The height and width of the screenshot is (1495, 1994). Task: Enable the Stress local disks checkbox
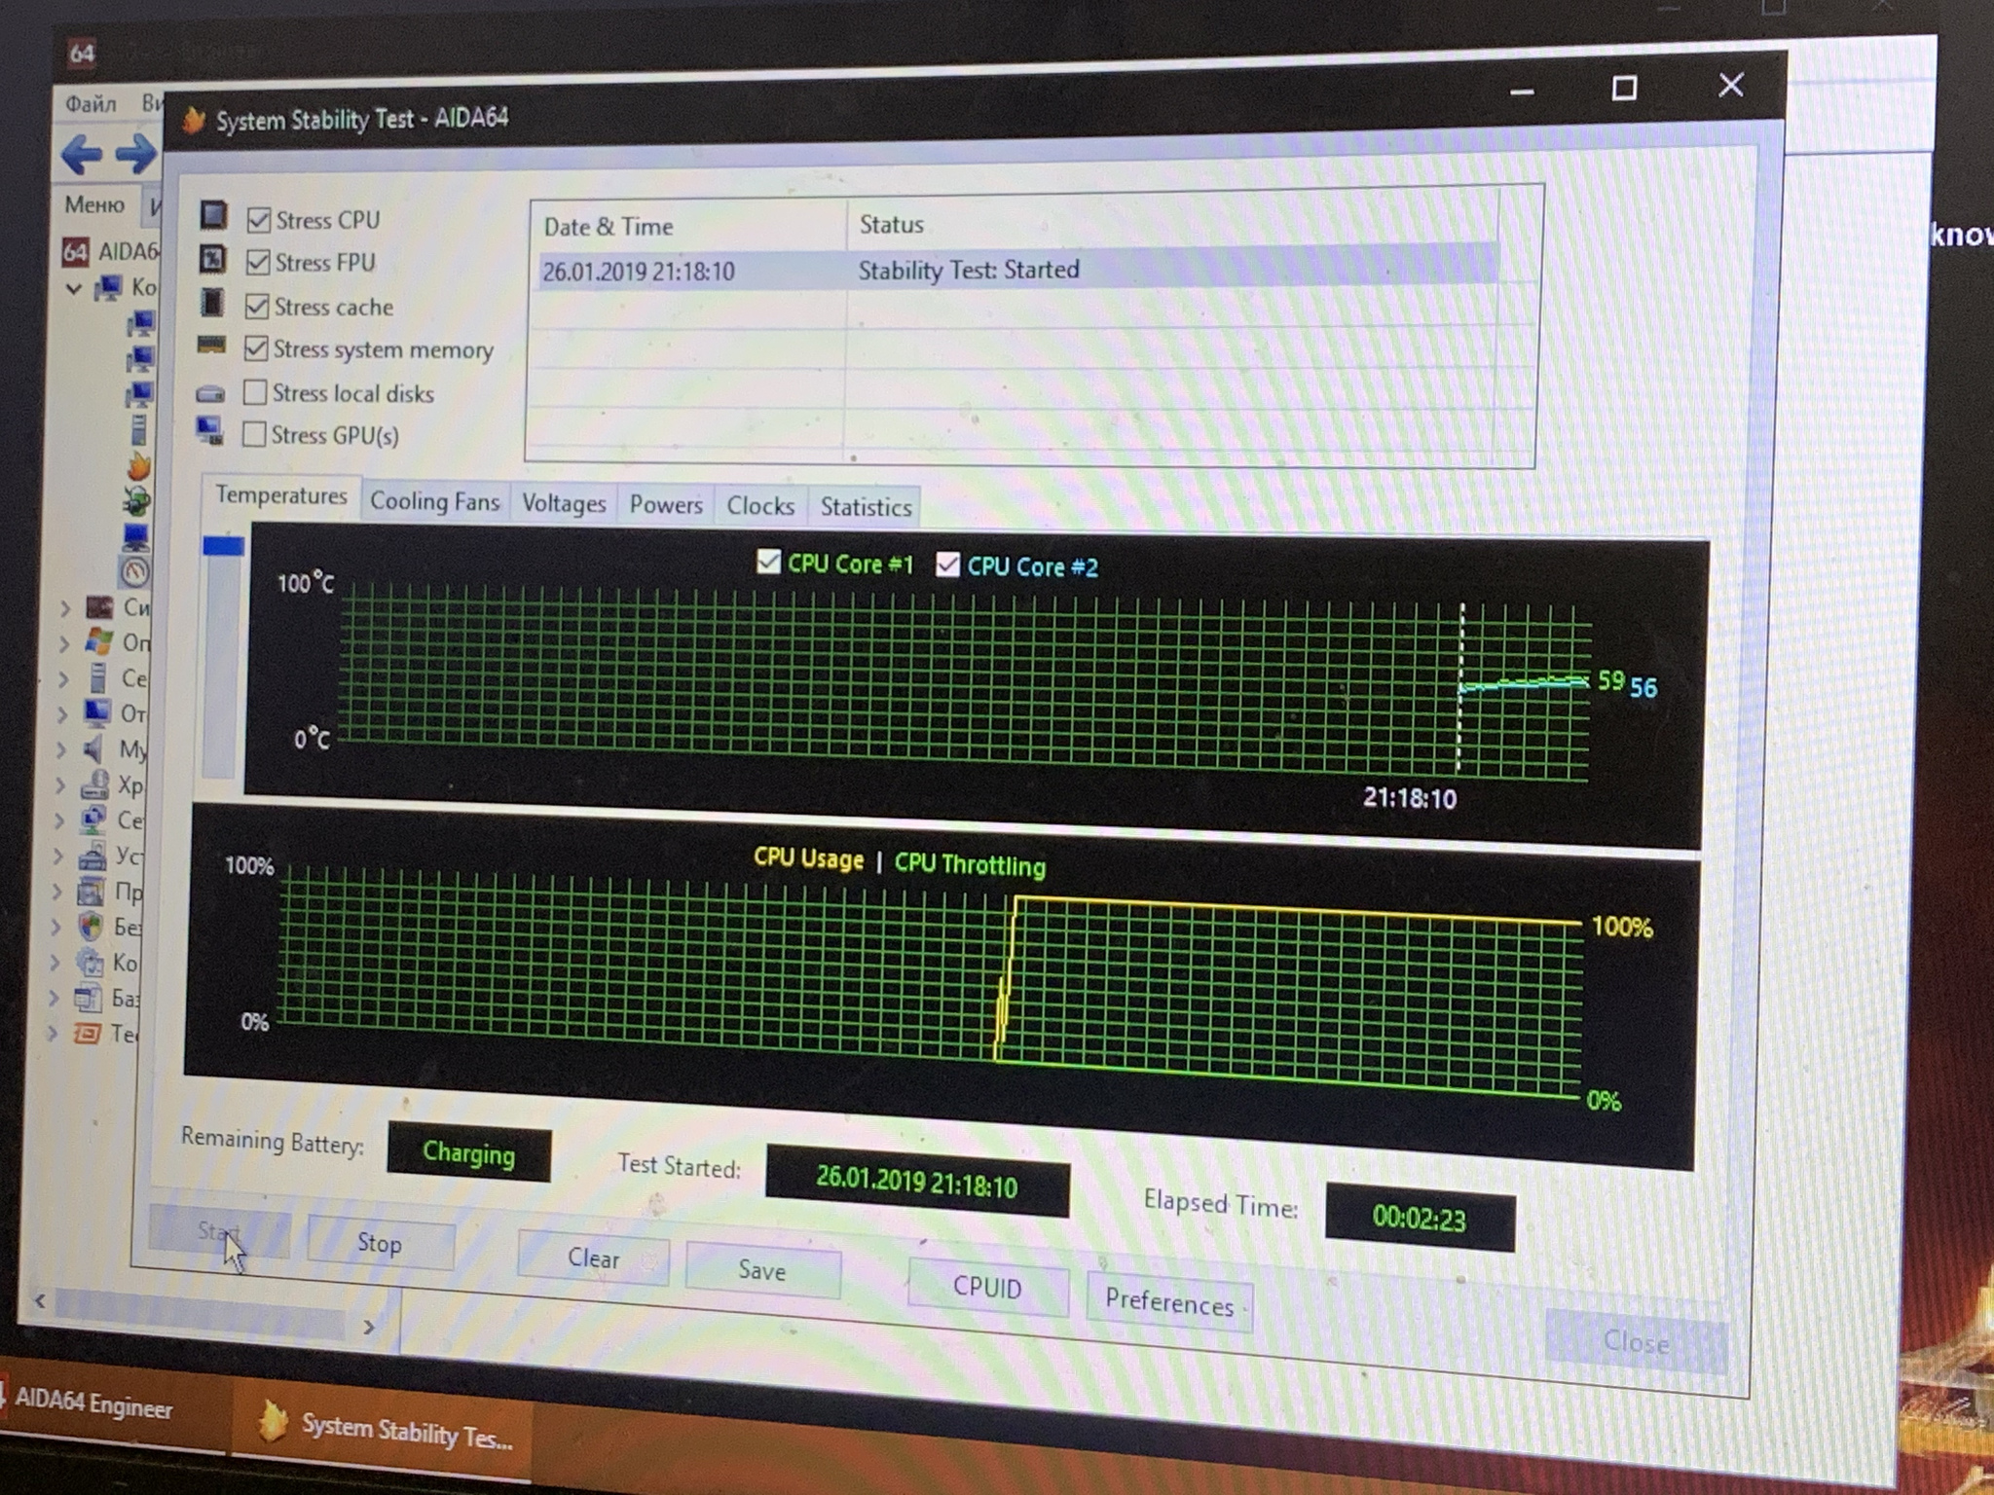coord(255,391)
